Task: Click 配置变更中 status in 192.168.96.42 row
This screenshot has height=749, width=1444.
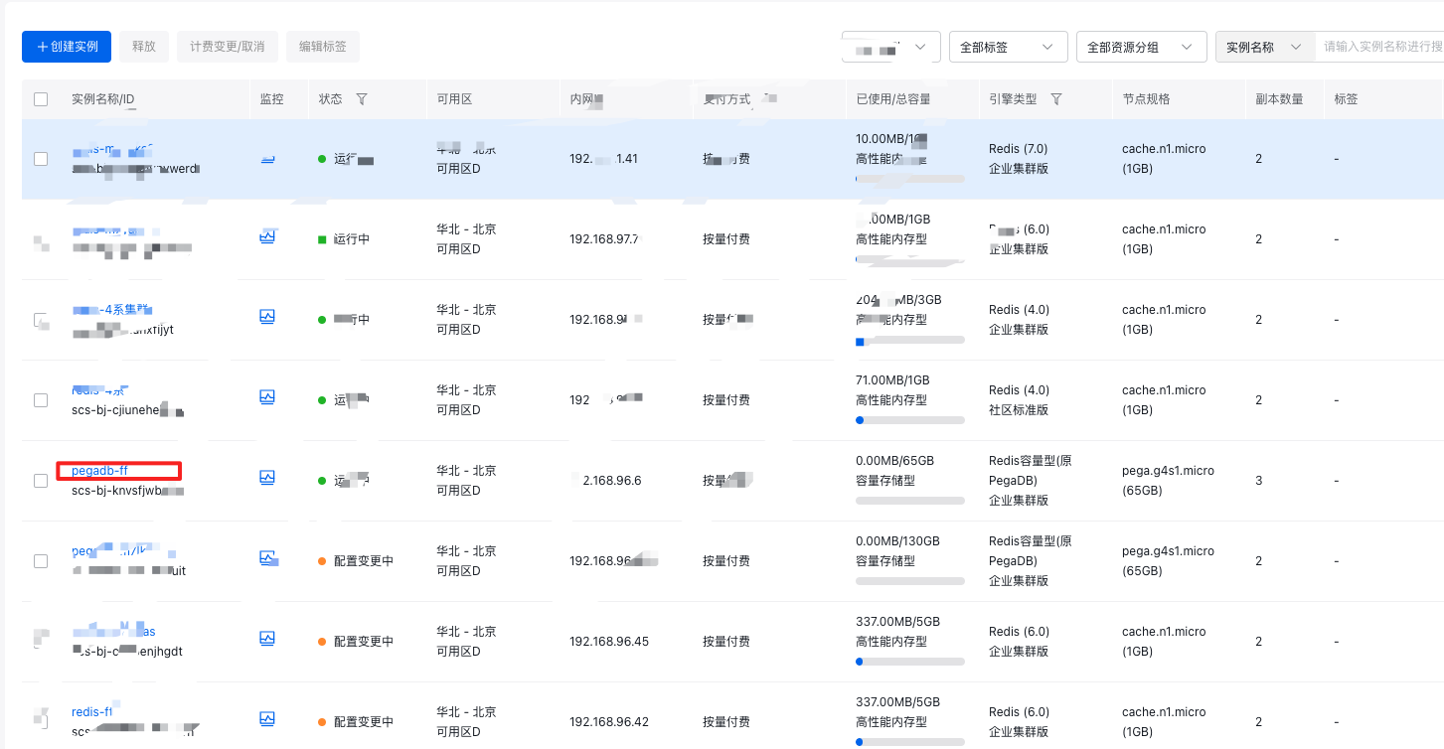Action: click(x=364, y=722)
